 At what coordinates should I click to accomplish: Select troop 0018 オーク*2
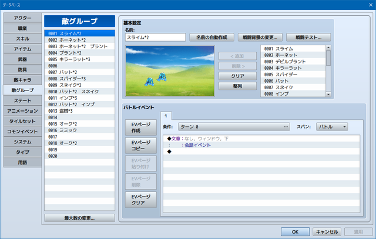[x=80, y=143]
